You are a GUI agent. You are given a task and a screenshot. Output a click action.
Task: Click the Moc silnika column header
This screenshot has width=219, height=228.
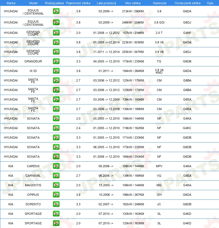click(x=133, y=3)
